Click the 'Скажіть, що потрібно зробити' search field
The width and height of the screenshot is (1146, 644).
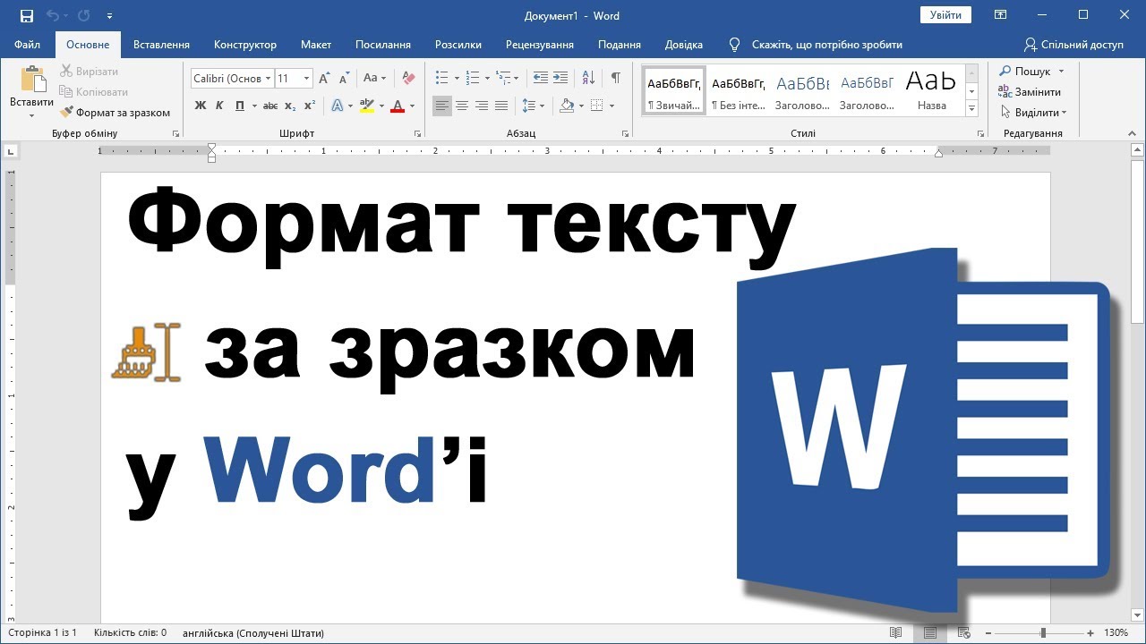point(826,44)
